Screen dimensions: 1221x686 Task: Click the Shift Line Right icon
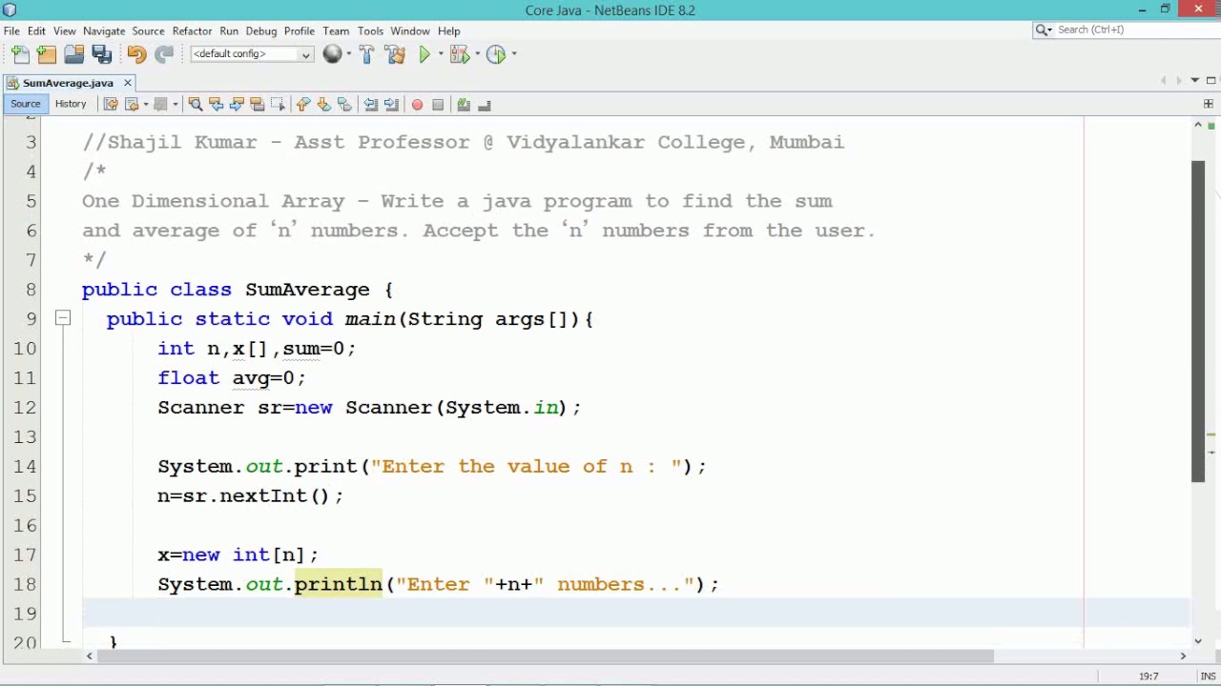[391, 105]
